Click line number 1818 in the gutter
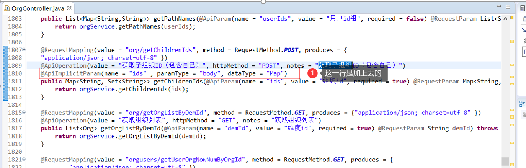The image size is (526, 168). tap(15, 136)
